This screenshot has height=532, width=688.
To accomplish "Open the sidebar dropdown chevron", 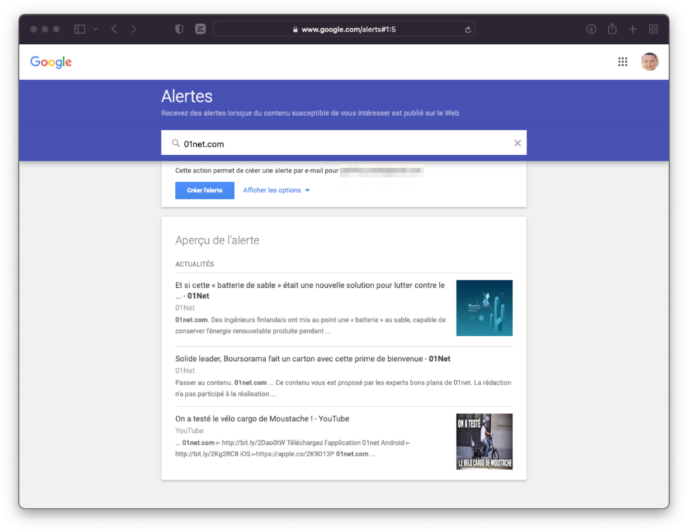I will point(95,30).
